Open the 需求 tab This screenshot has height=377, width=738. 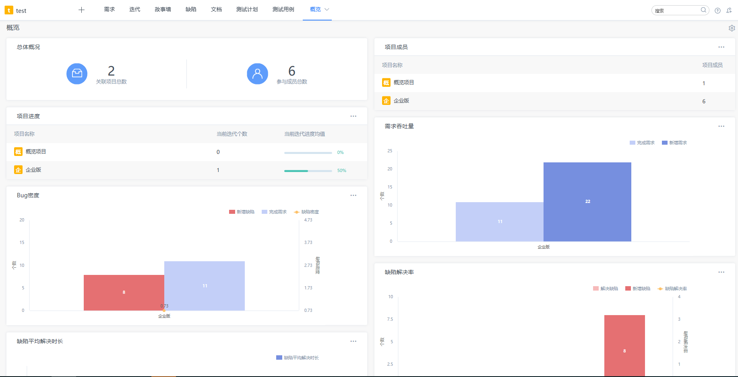pyautogui.click(x=110, y=9)
